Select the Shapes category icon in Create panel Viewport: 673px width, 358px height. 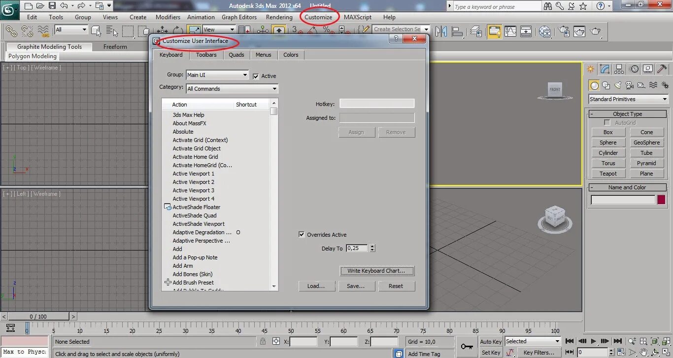click(606, 85)
